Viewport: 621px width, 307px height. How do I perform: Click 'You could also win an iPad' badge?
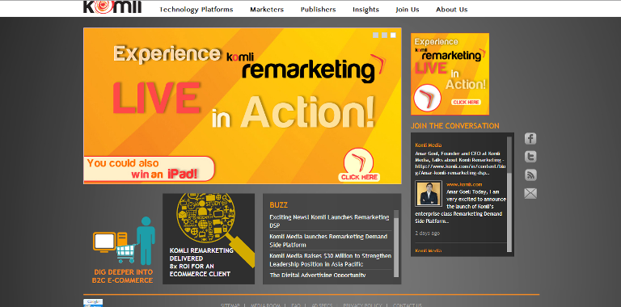click(x=149, y=169)
